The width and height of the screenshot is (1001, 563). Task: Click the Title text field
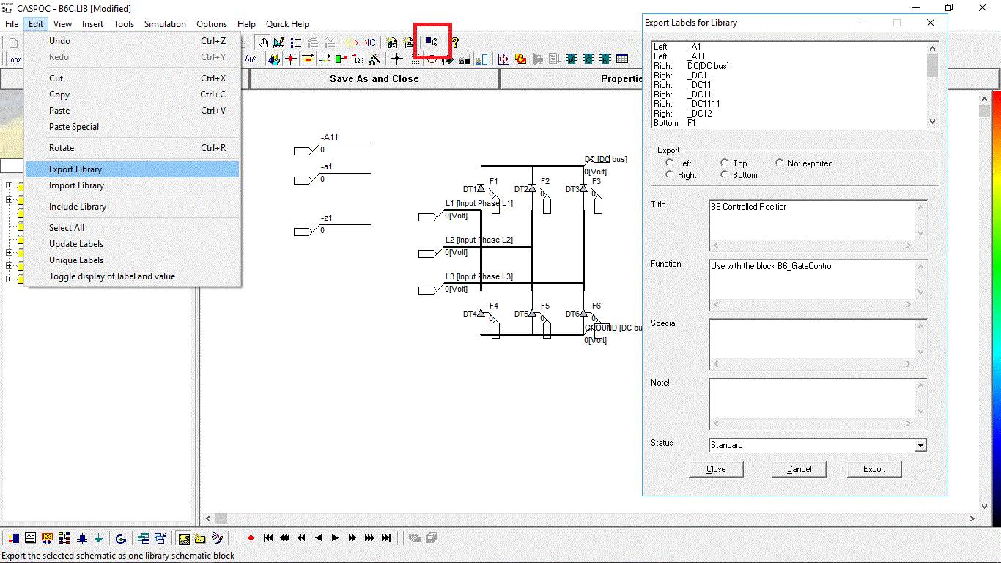(x=812, y=220)
